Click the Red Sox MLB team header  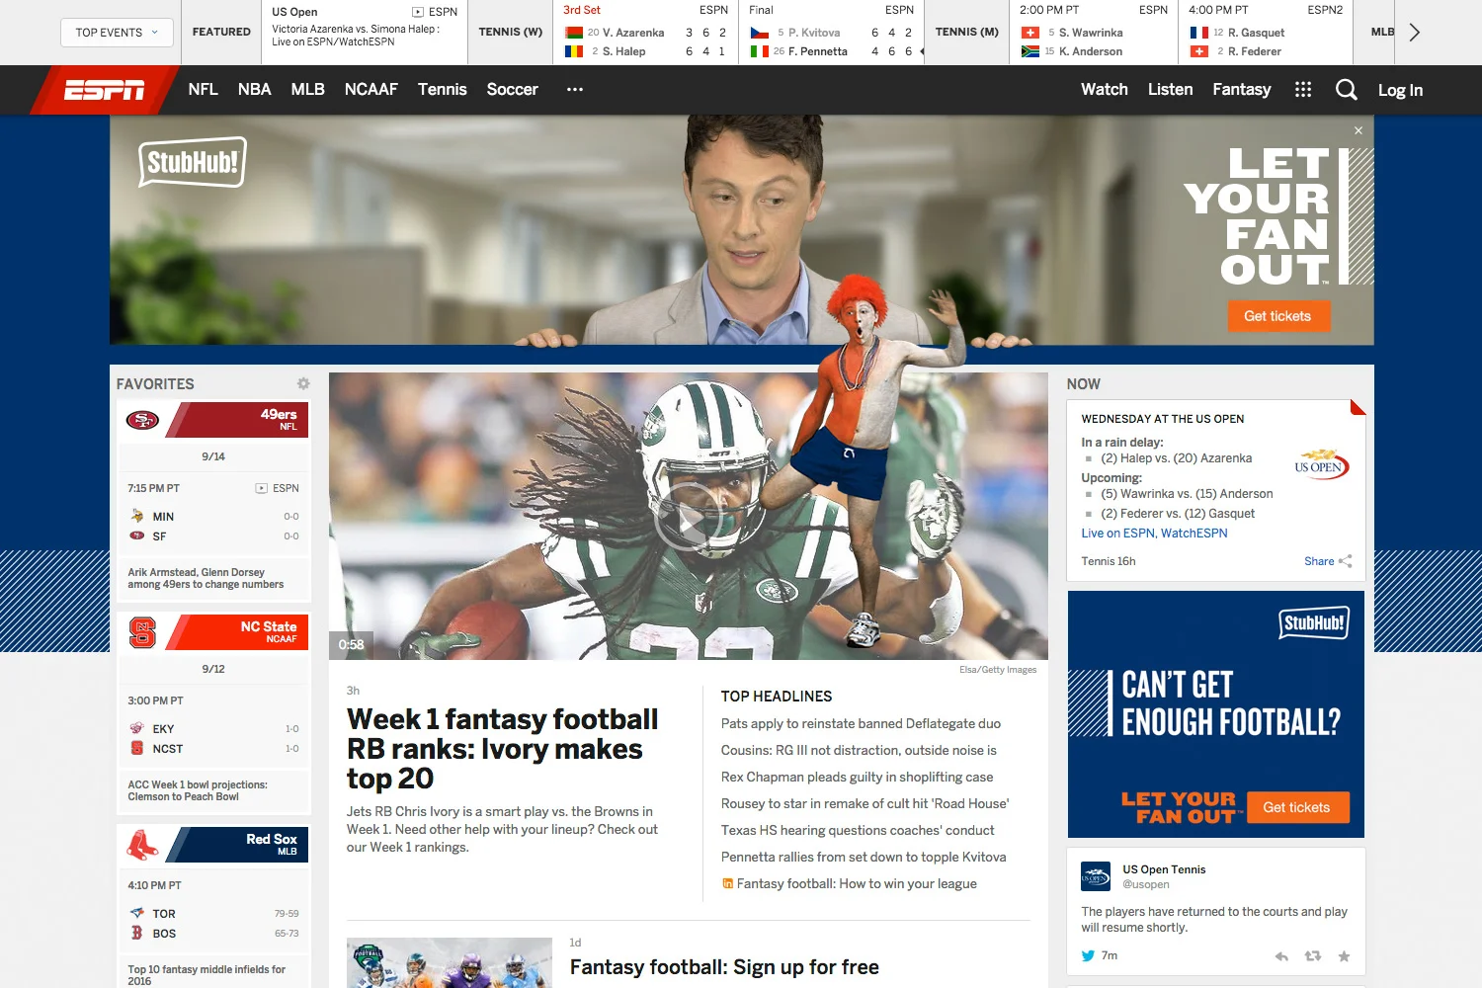click(213, 845)
